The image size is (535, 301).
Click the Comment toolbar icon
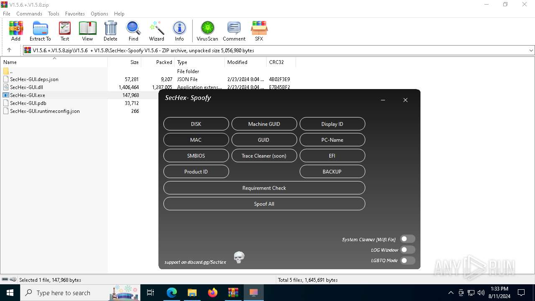point(234,31)
